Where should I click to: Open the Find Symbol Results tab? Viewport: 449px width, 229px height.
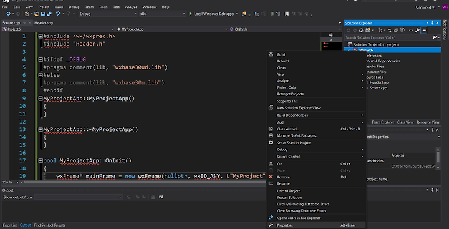(49, 225)
